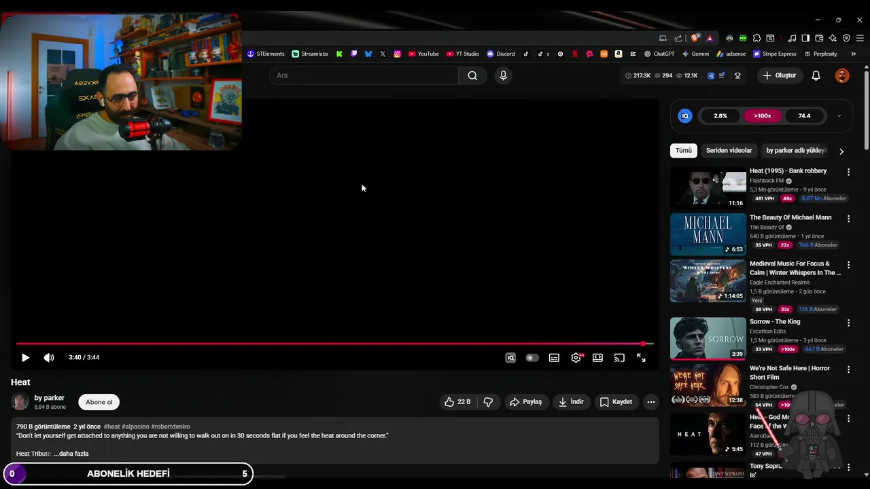The height and width of the screenshot is (489, 870).
Task: Click the #alpacino hashtag
Action: coord(136,427)
